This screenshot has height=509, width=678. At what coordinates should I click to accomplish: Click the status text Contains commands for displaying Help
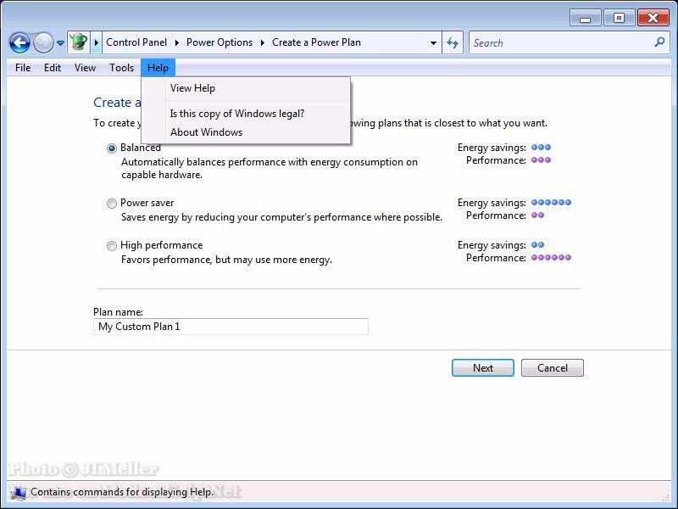pos(122,492)
